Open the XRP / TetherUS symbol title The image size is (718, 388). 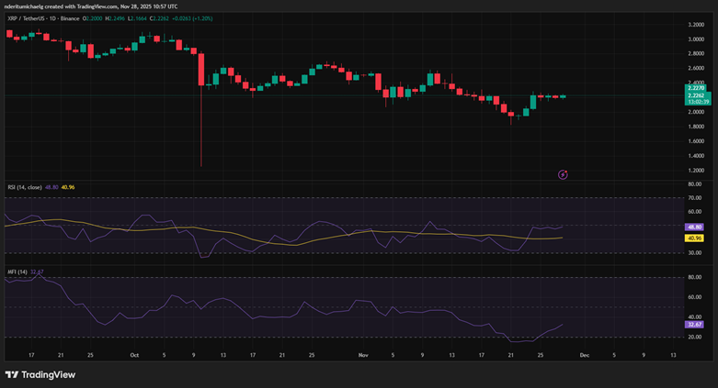(42, 17)
